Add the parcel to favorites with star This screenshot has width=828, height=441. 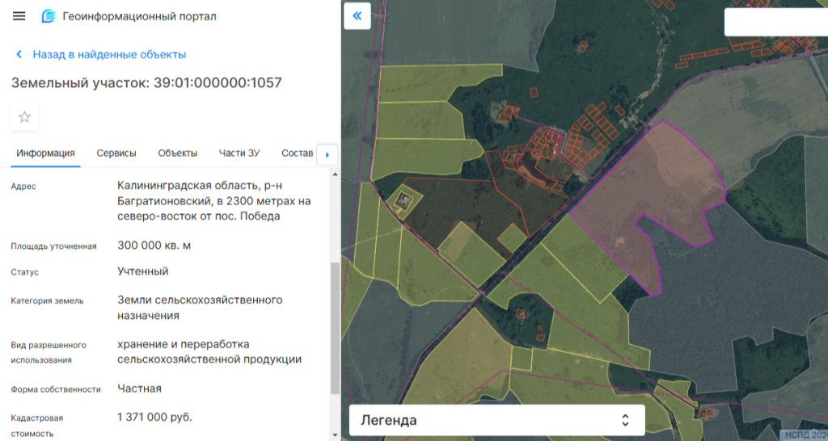click(24, 117)
